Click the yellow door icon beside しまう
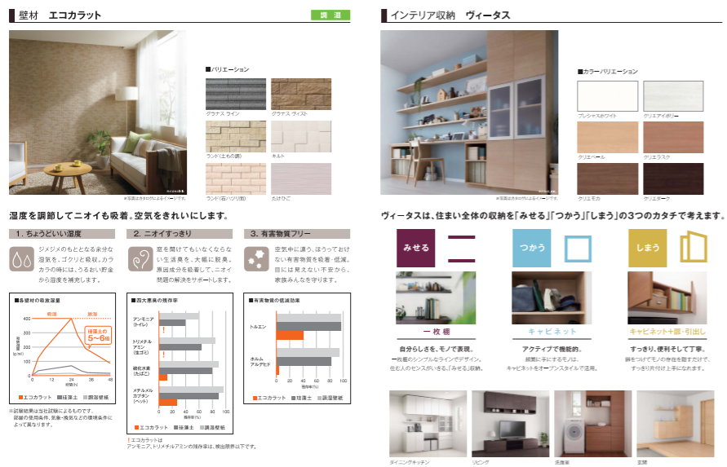The image size is (727, 467). [x=694, y=247]
